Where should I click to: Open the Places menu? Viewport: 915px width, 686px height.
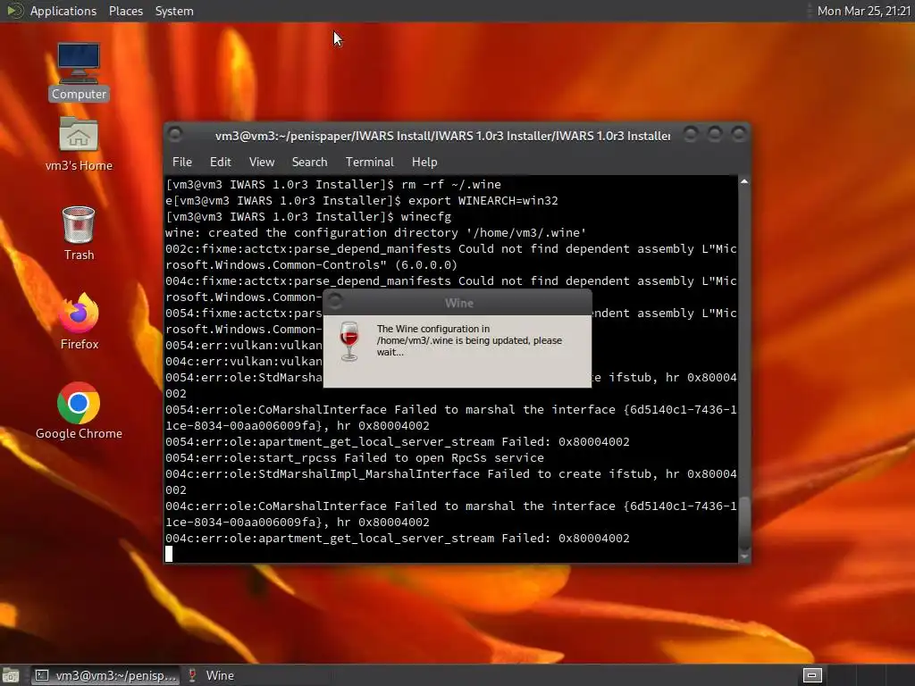click(125, 11)
